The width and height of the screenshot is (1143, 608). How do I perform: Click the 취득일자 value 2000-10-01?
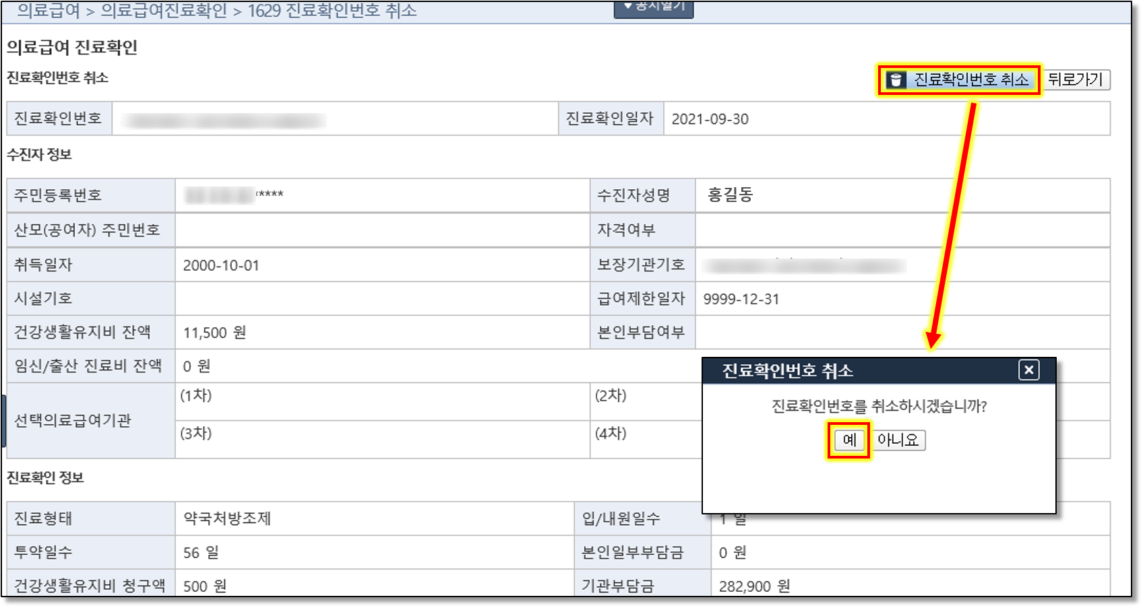point(221,265)
